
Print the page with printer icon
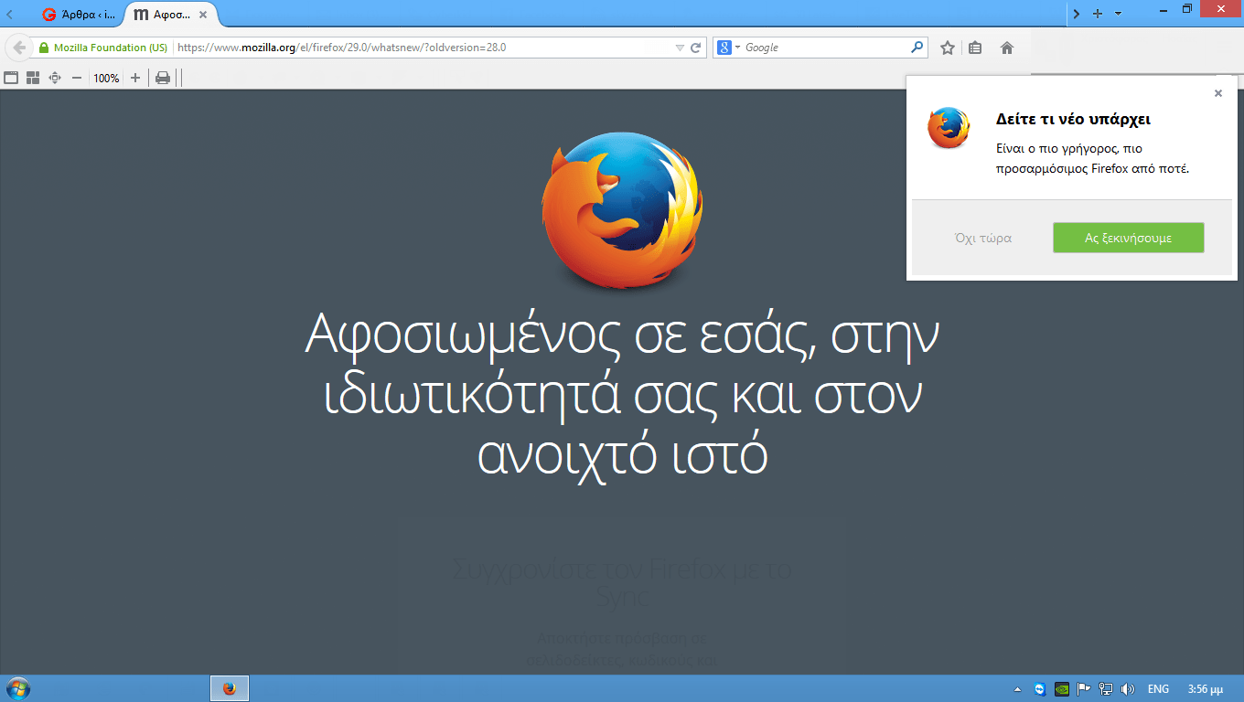163,78
